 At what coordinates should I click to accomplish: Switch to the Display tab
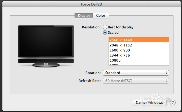[84, 16]
